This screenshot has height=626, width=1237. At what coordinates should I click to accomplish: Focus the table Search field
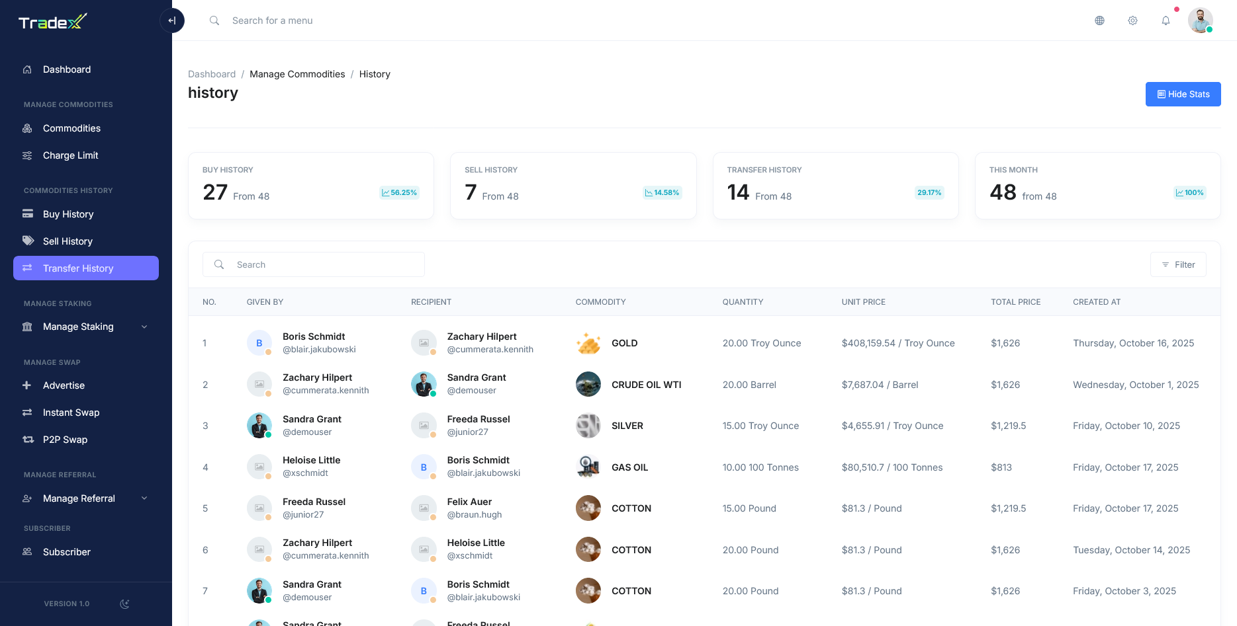coord(324,264)
